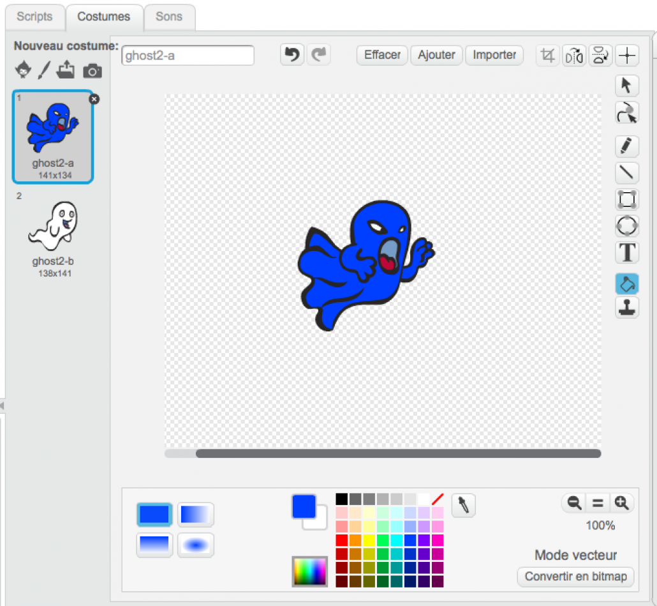Open the rainbow color picker
The height and width of the screenshot is (606, 657).
(309, 572)
